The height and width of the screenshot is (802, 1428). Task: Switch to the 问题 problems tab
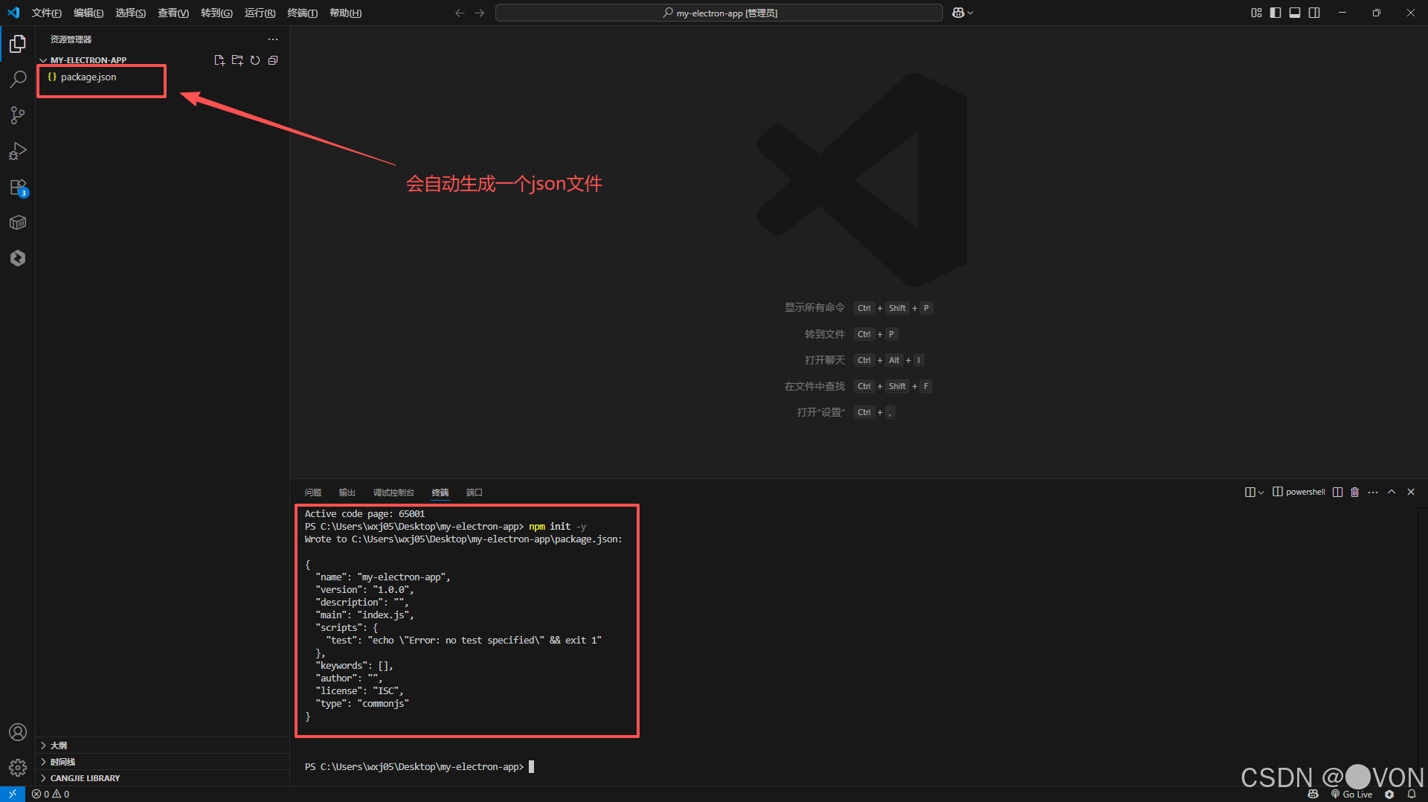[313, 493]
